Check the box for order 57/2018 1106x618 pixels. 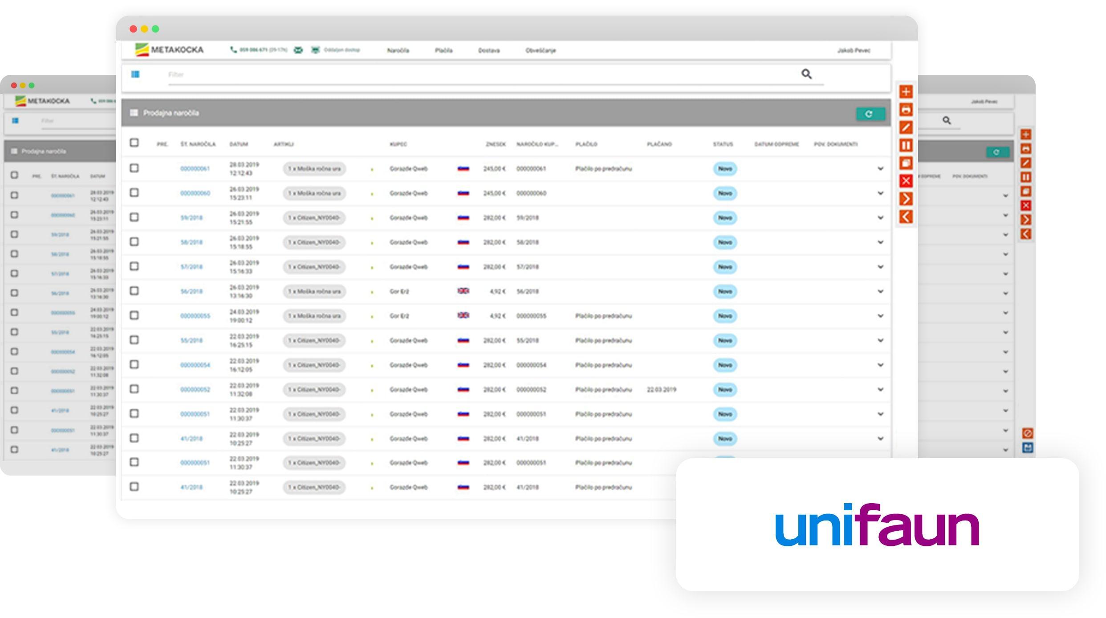134,266
